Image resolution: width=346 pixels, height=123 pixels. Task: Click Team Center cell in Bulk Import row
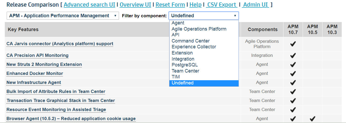tap(262, 92)
